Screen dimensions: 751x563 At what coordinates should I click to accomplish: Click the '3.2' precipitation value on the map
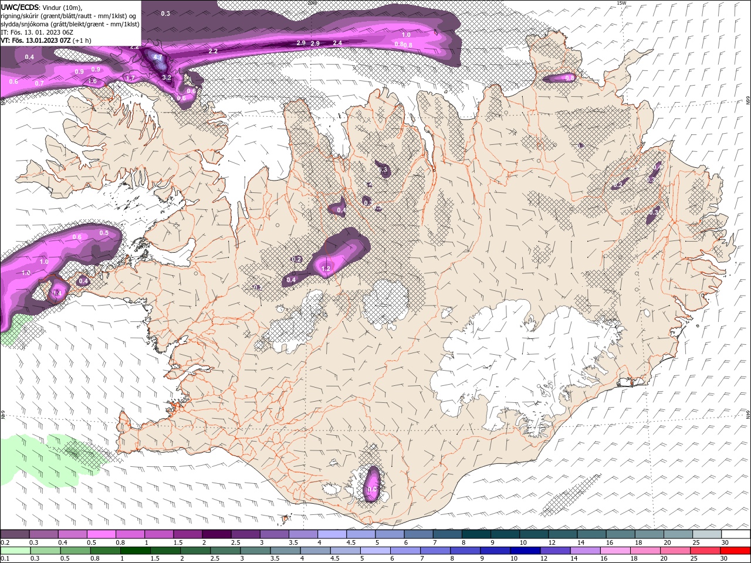tap(167, 77)
